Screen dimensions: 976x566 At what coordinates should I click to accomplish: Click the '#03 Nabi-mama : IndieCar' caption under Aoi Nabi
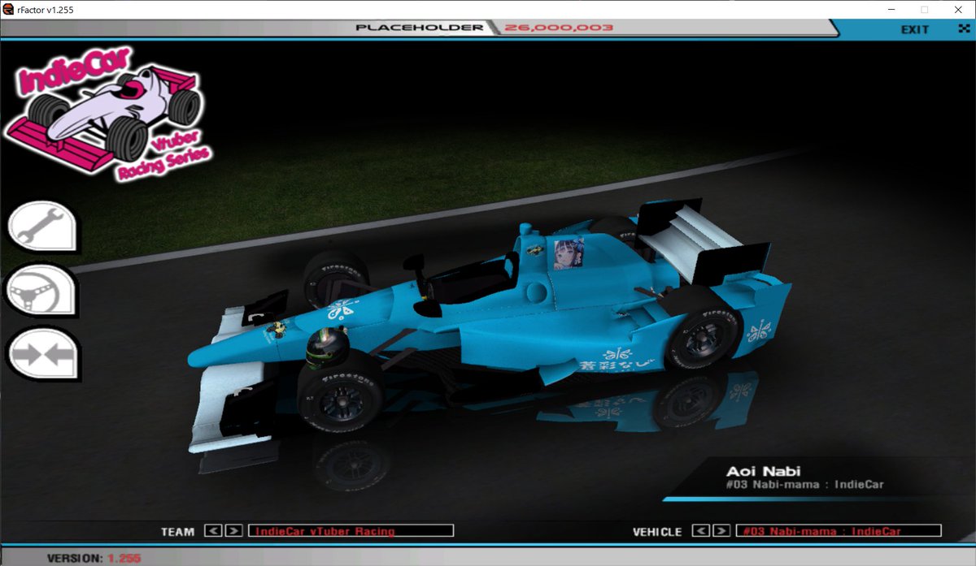(804, 485)
